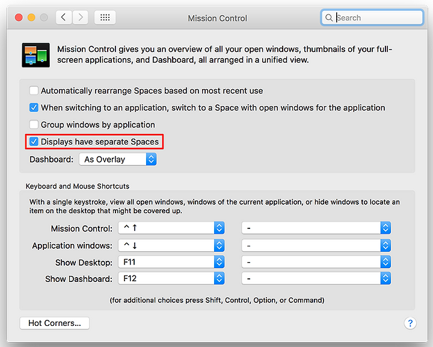Open Show Desktop mouse shortcut dropdown

316,262
